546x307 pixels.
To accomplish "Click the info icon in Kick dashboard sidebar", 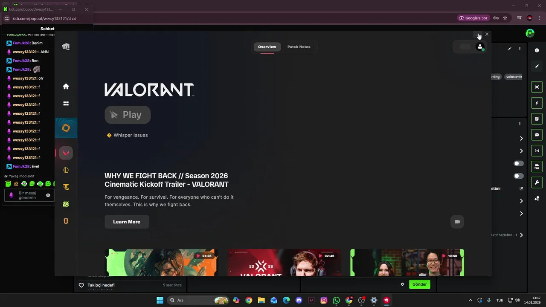I will tap(537, 50).
